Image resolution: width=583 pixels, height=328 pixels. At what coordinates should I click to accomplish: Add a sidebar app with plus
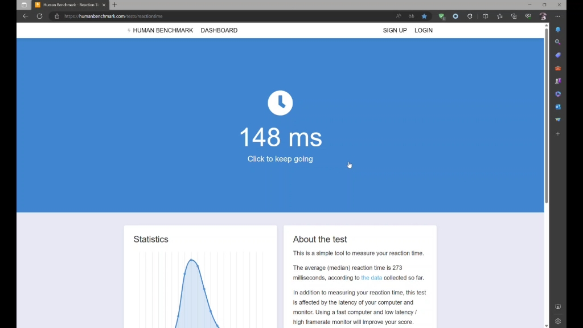click(x=558, y=133)
